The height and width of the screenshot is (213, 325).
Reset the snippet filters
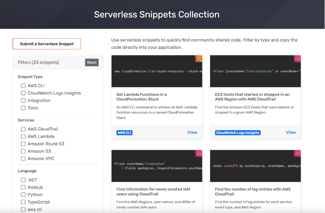(x=92, y=62)
